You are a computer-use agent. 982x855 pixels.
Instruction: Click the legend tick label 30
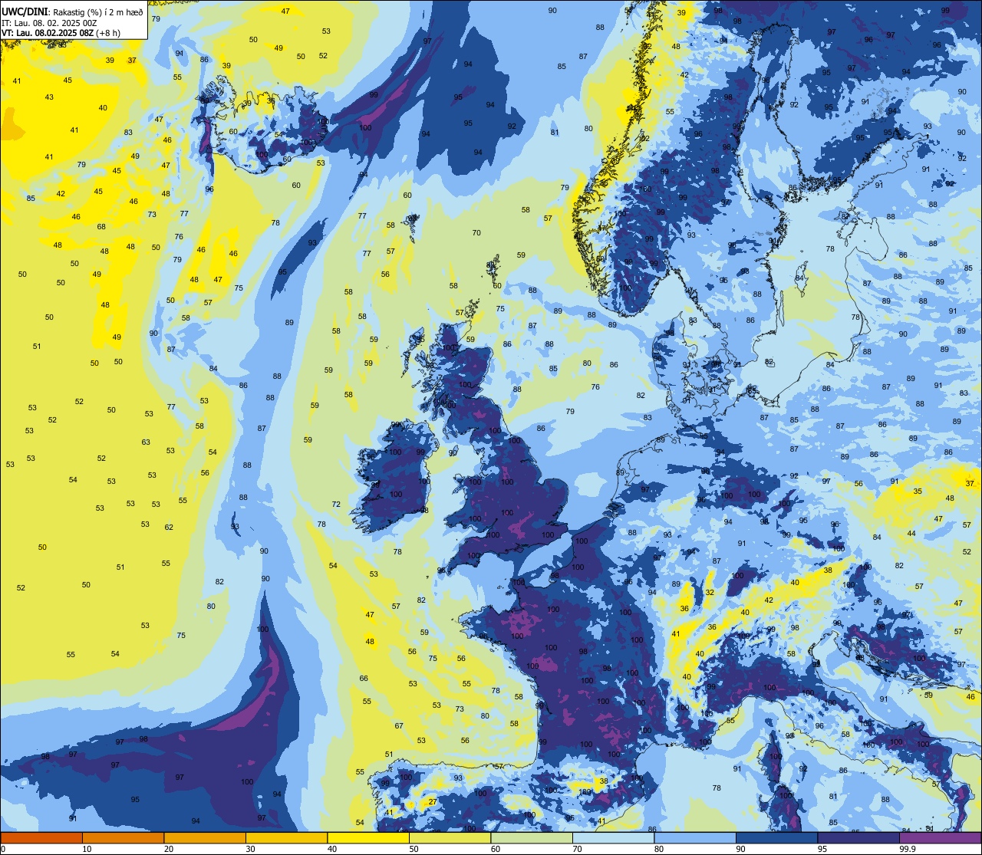coord(250,848)
